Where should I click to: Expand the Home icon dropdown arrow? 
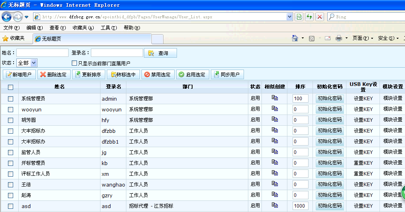coord(303,38)
